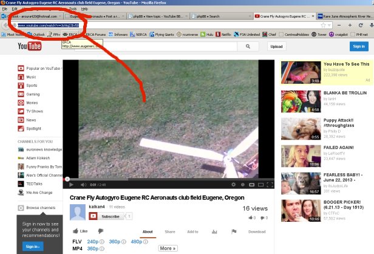This screenshot has height=254, width=374.
Task: Click the YouTube search magnifier button
Action: click(x=248, y=46)
